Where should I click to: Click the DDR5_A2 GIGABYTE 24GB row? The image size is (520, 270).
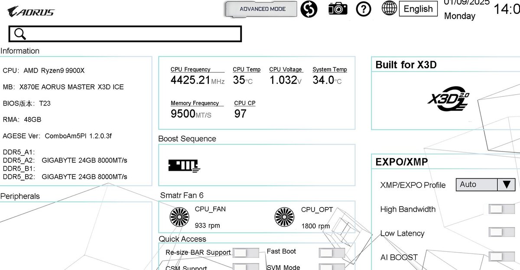coord(65,160)
